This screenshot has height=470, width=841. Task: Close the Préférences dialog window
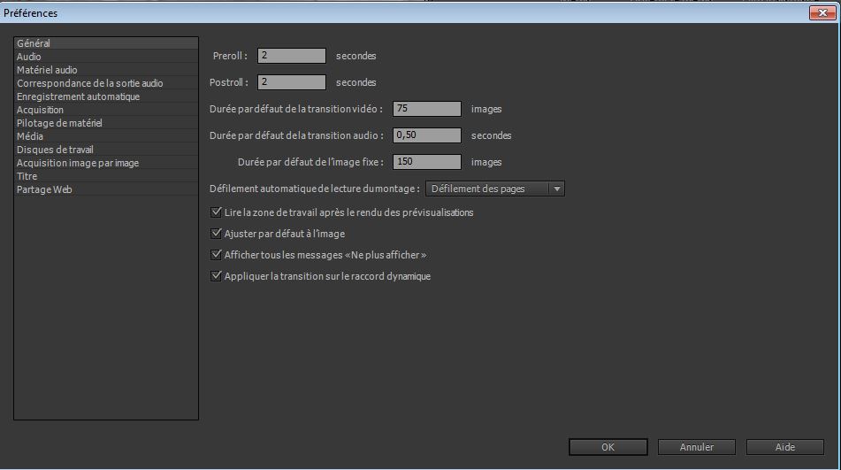pos(822,13)
